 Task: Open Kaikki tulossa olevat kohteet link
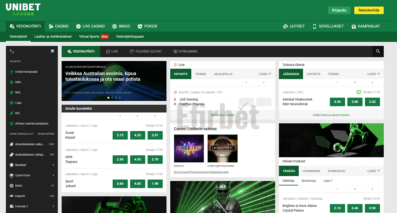pyautogui.click(x=331, y=115)
